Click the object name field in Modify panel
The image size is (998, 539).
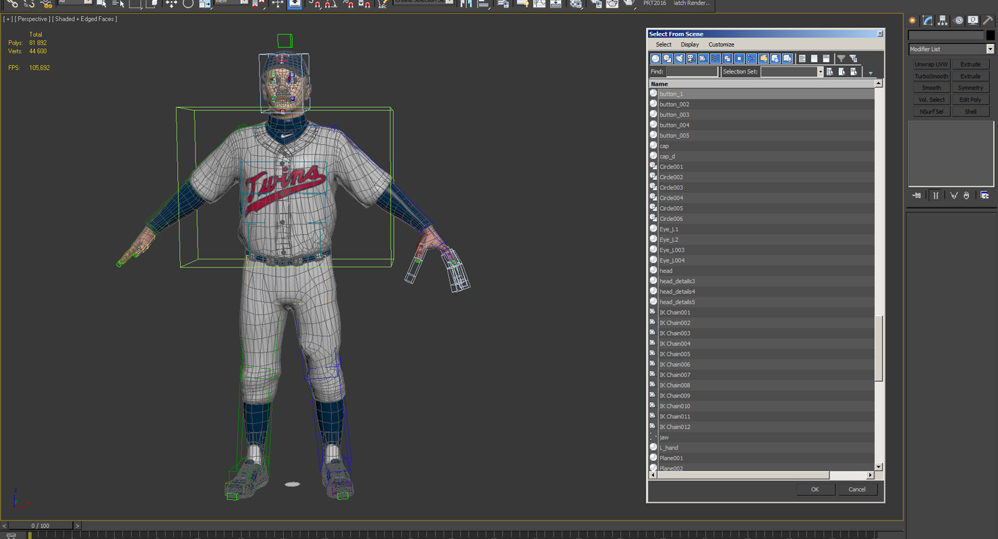tap(946, 35)
